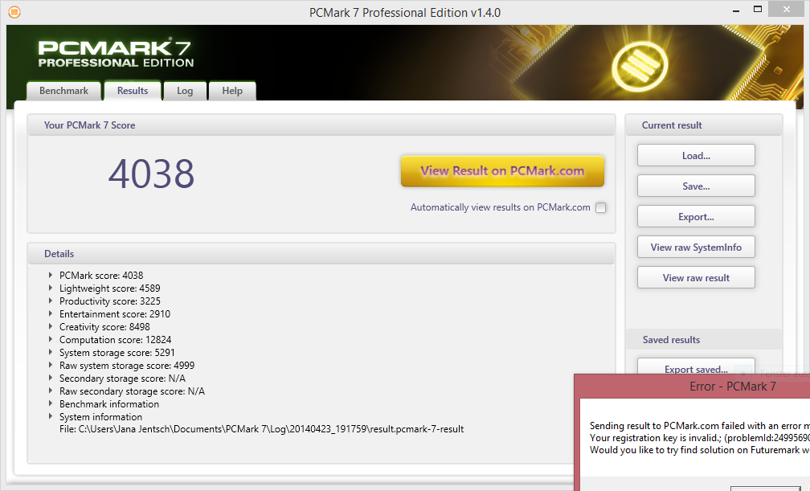Screen dimensions: 810x491
Task: Expand the Creativity score row
Action: point(50,326)
